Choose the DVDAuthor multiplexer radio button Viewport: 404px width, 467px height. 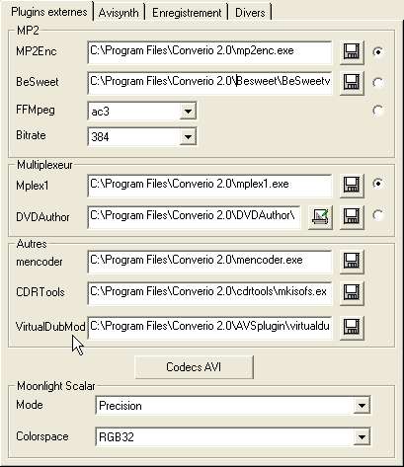(x=378, y=215)
